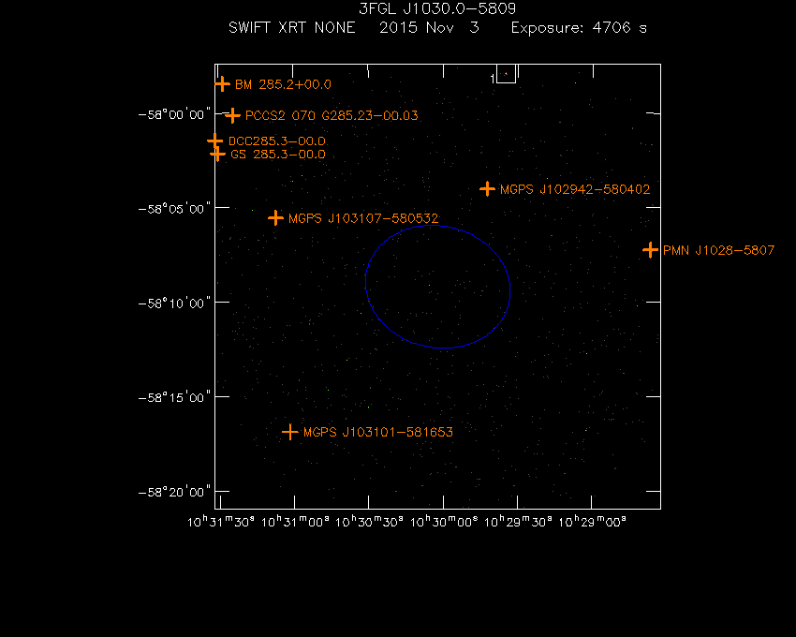Click the GS 285.3-00.0 cross marker
The height and width of the screenshot is (637, 796).
[x=218, y=154]
